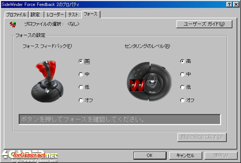
Task: Click the red SideWinder profile icon
Action: [x=13, y=24]
